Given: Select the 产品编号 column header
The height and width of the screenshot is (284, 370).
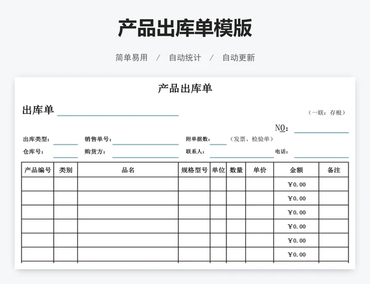Looking at the screenshot, I should click(x=38, y=170).
